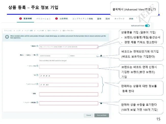Click into the 対象 input field
Image resolution: width=166 pixels, height=124 pixels.
68,94
